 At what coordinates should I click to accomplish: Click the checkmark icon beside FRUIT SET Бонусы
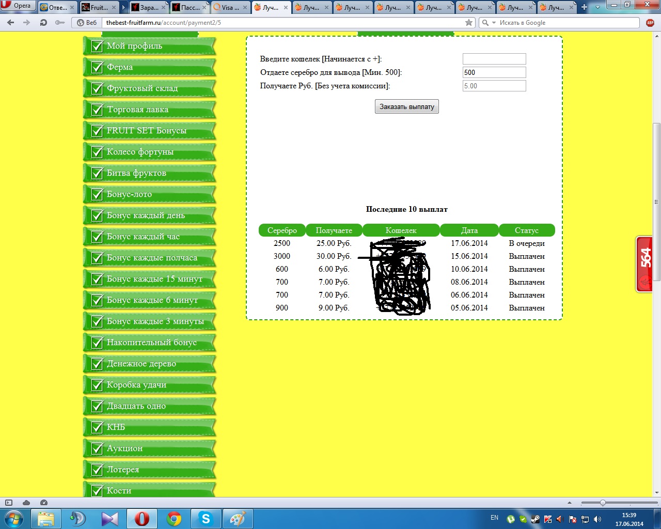(x=97, y=131)
